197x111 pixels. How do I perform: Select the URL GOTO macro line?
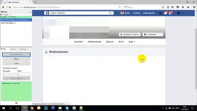click(16, 20)
